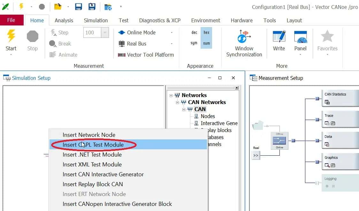This screenshot has width=359, height=211.
Task: Click the Offline/Online switch block
Action: click(279, 140)
